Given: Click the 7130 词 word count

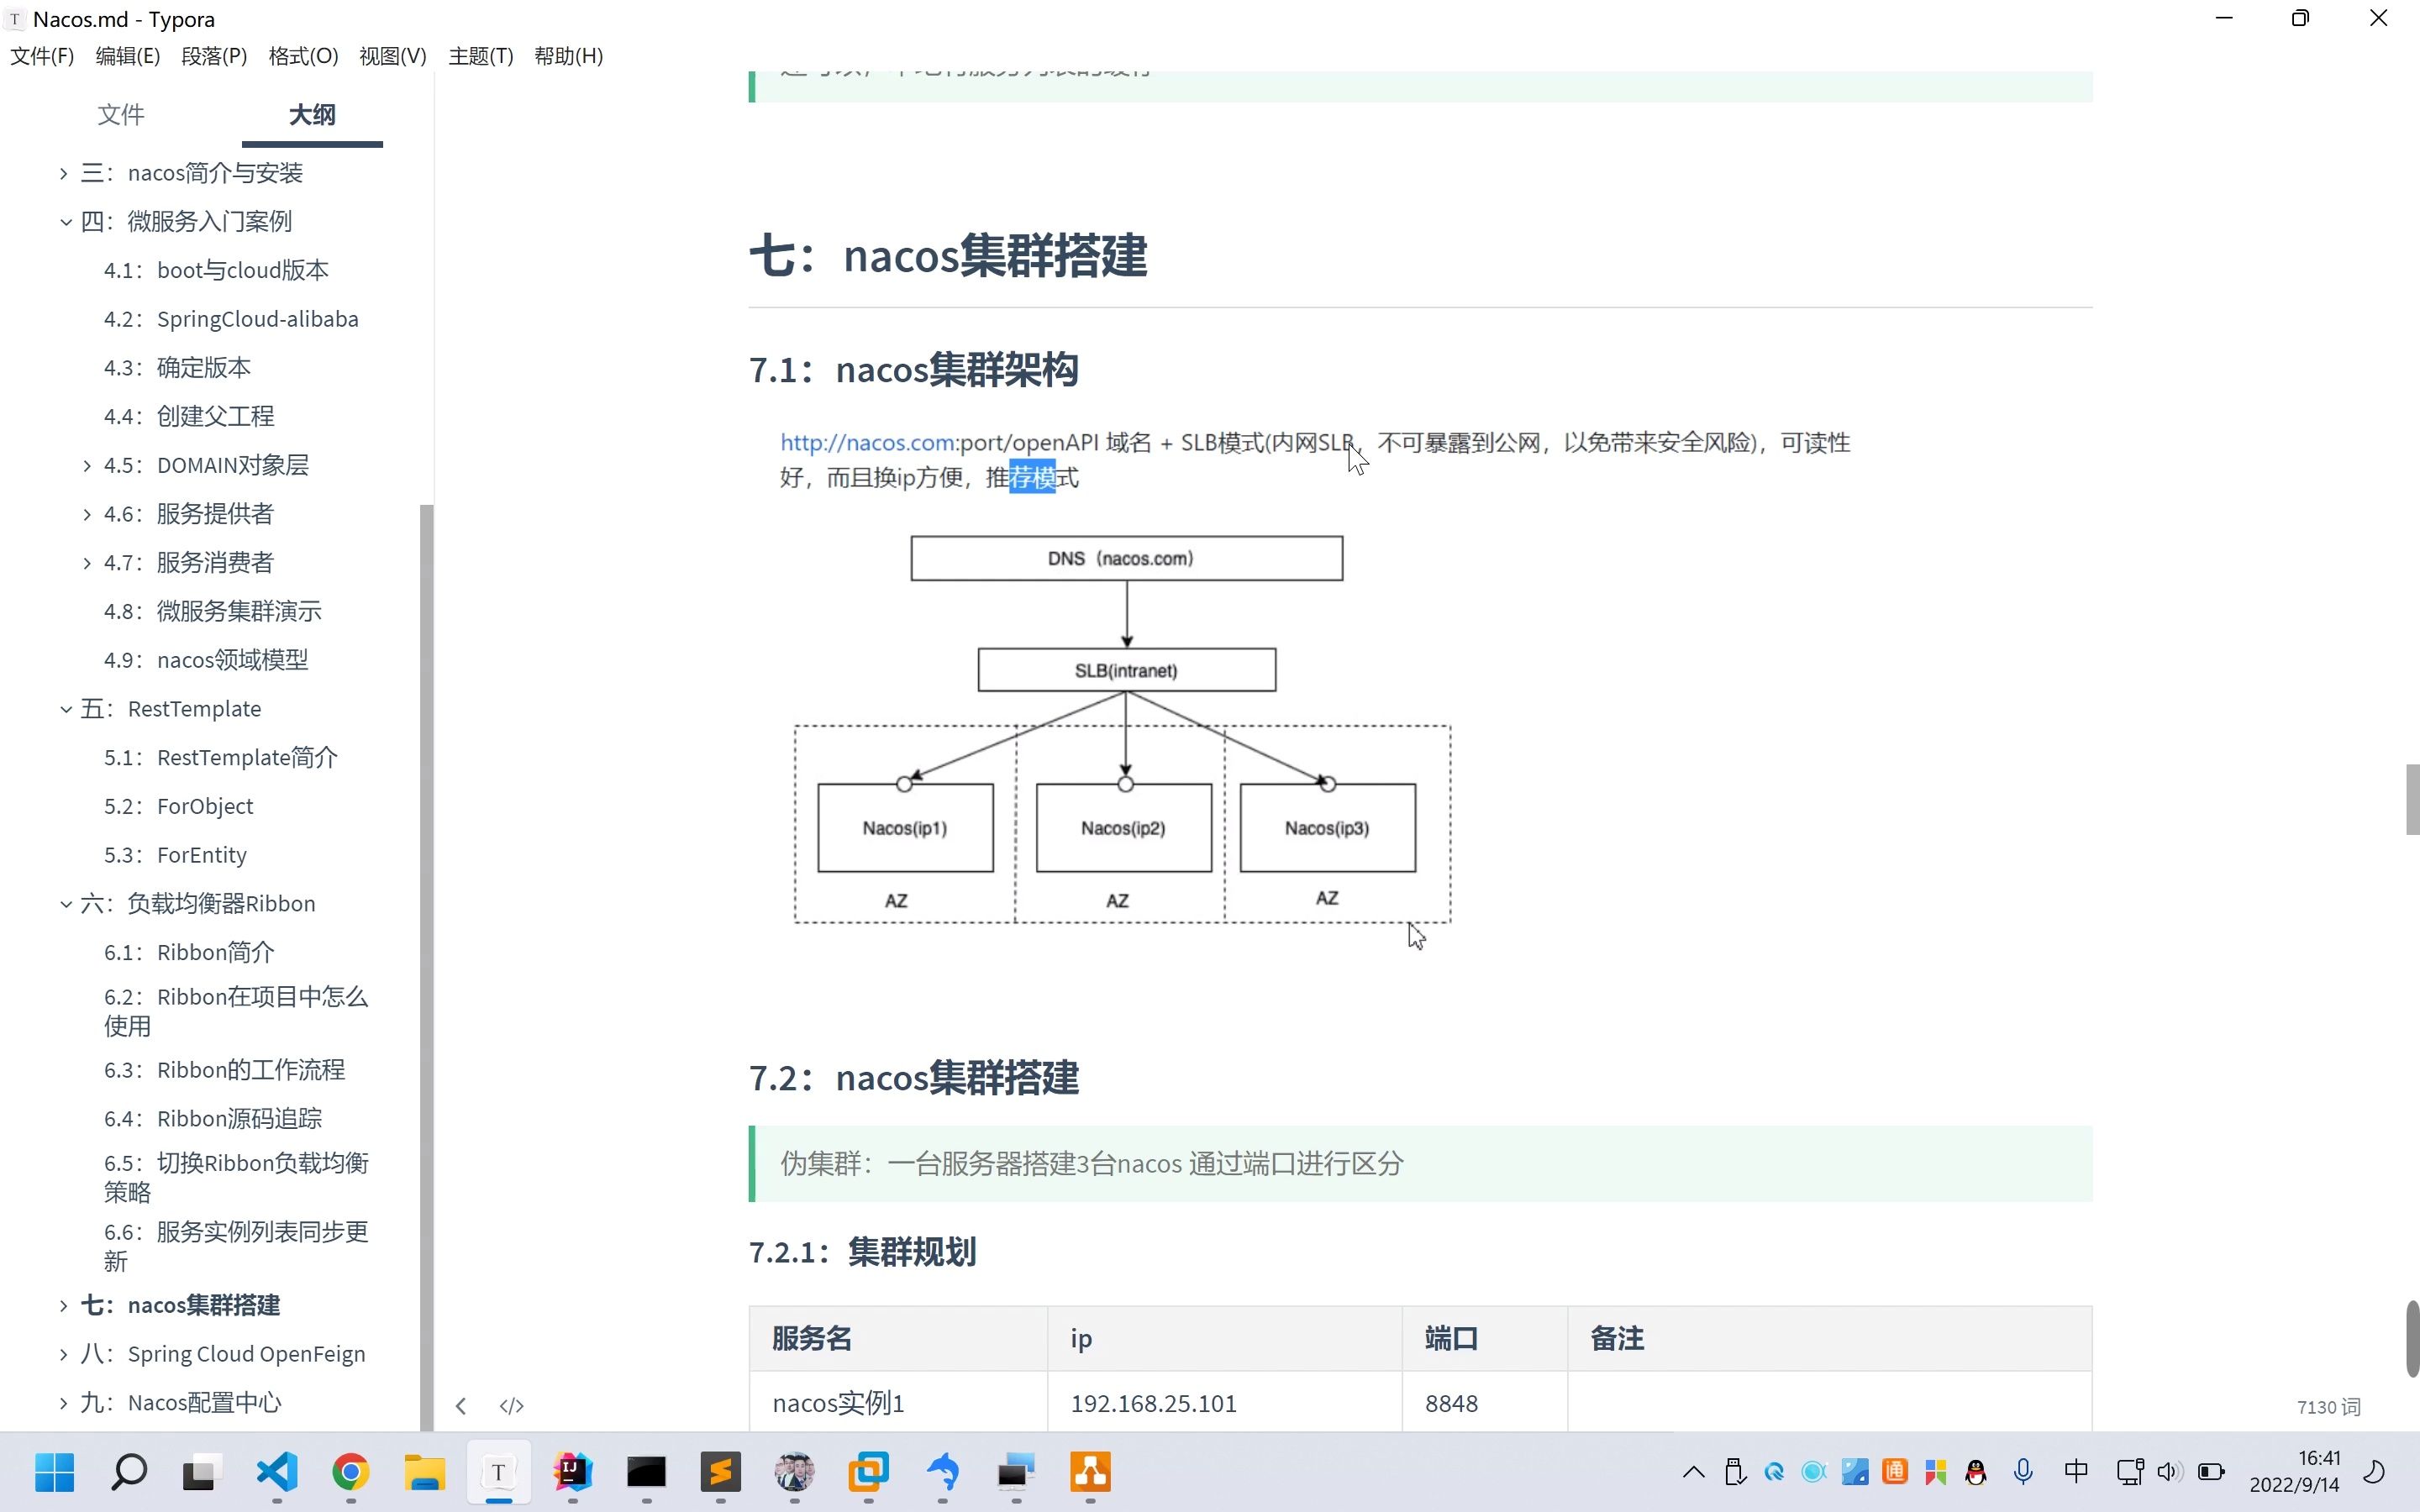Looking at the screenshot, I should [x=2328, y=1407].
